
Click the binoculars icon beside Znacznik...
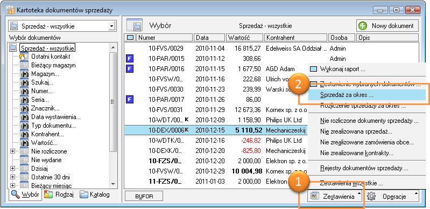click(24, 108)
